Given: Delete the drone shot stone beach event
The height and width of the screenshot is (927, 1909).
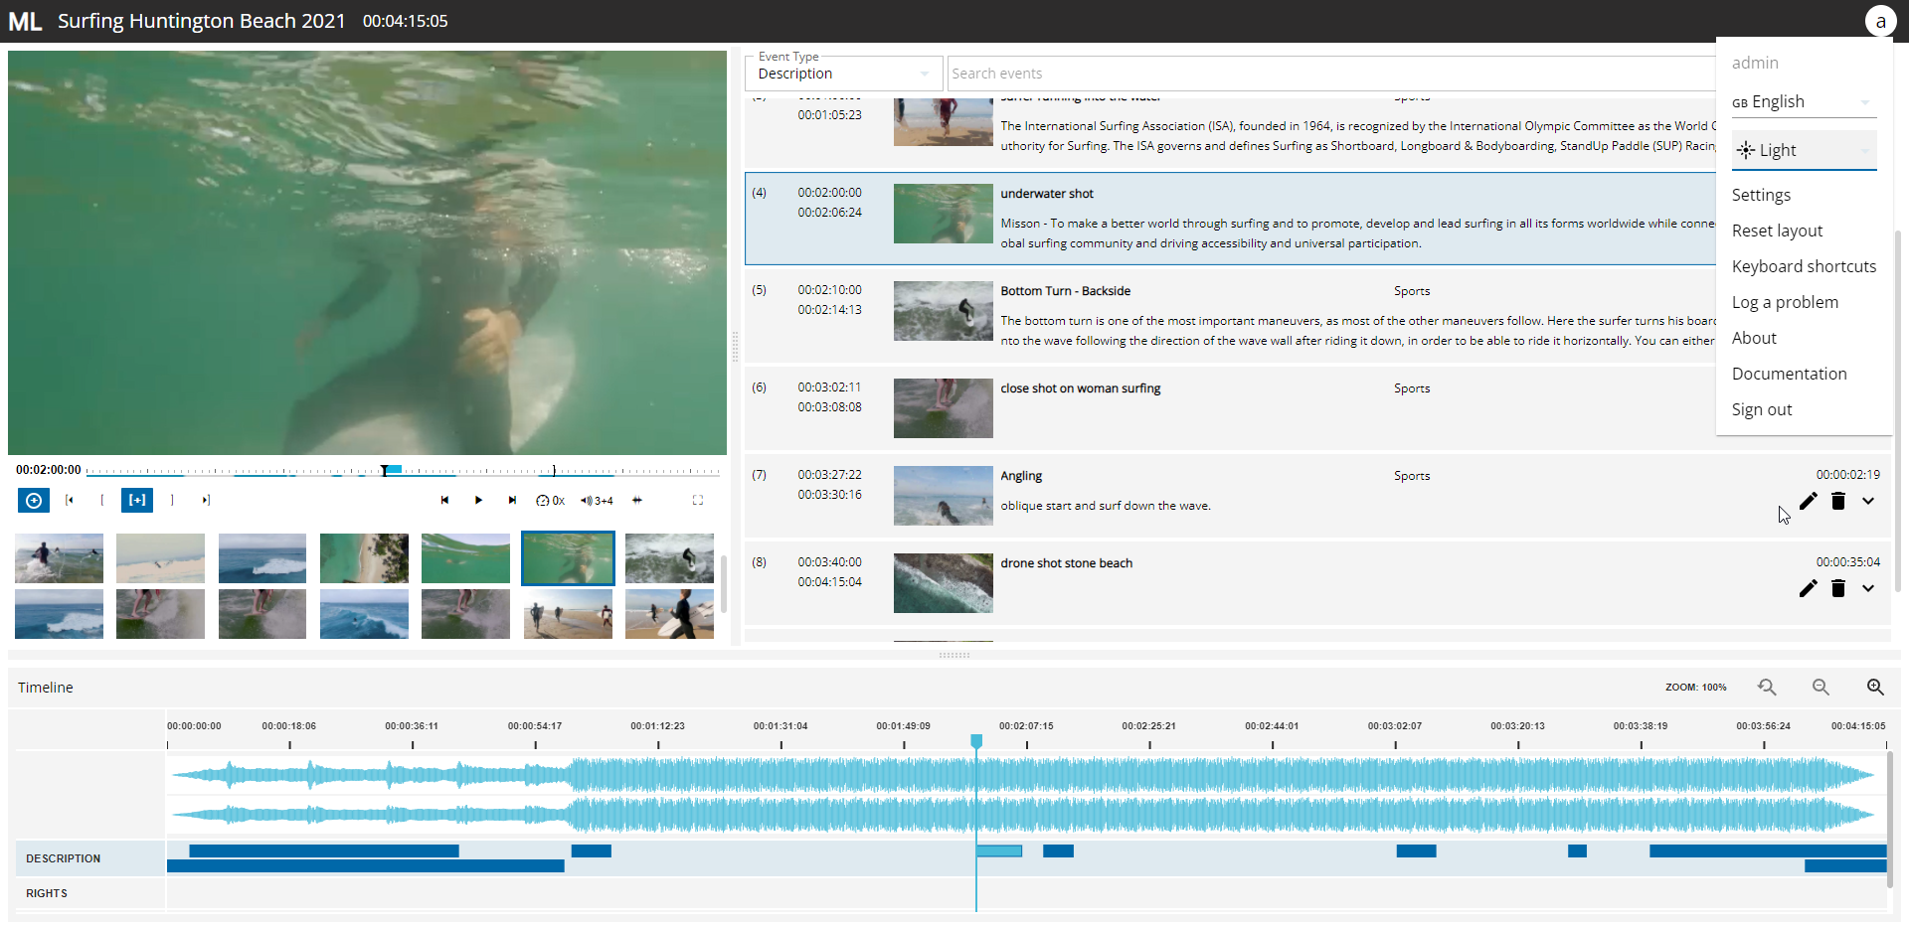Looking at the screenshot, I should 1837,588.
